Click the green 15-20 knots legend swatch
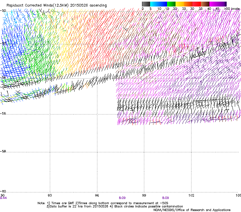 click(x=171, y=4)
